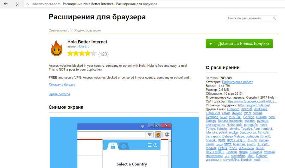Switch language to Haitian
The height and width of the screenshot is (168, 285).
click(x=263, y=140)
